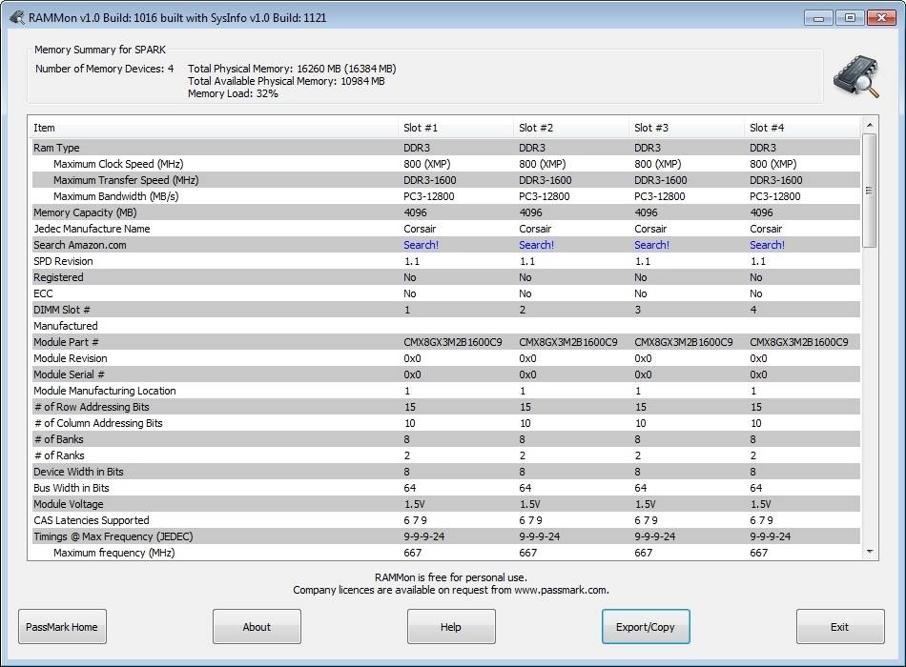Click Slot #2 1.5V module voltage value
The image size is (906, 667).
[x=530, y=504]
